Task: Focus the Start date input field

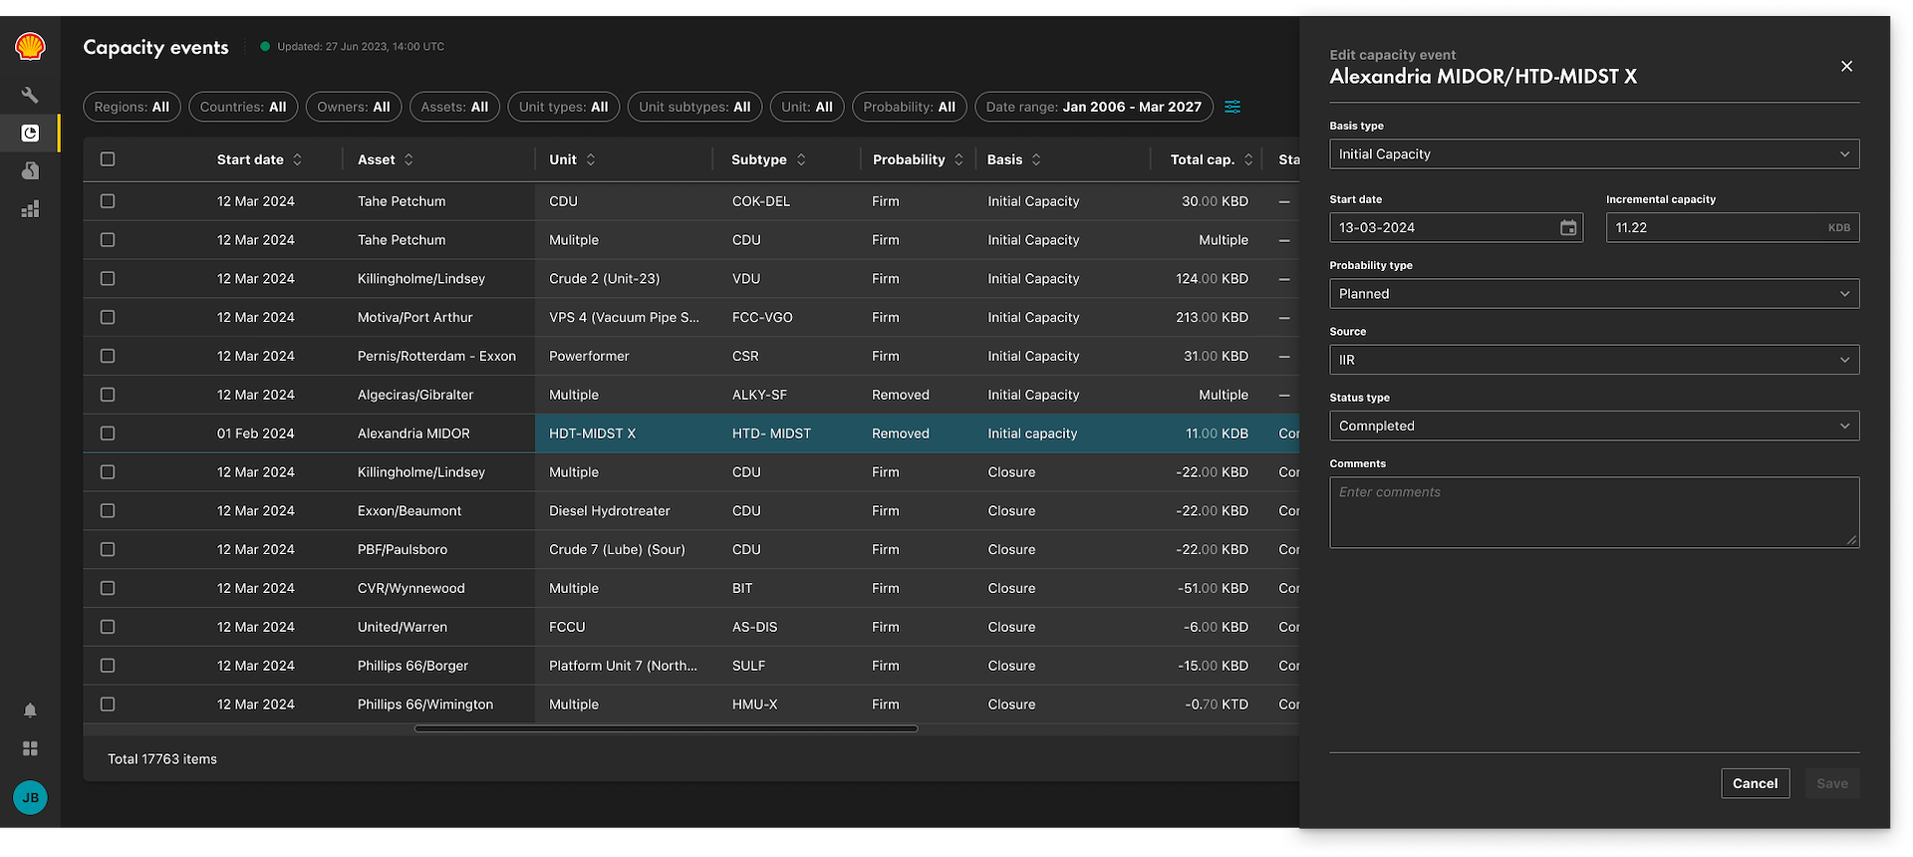Action: point(1456,227)
